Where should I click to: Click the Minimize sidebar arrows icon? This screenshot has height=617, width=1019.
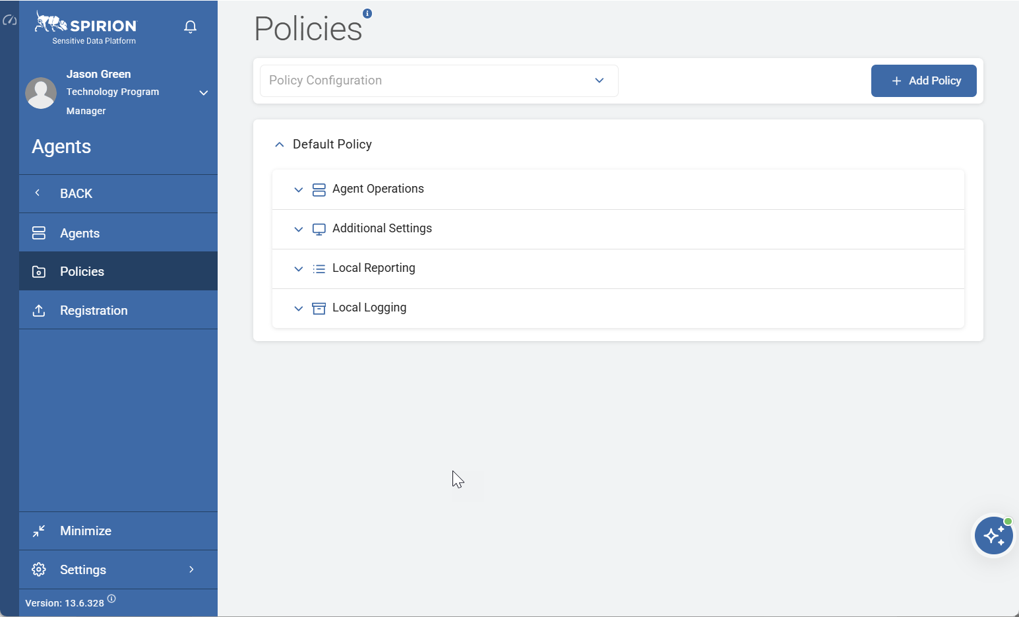39,531
